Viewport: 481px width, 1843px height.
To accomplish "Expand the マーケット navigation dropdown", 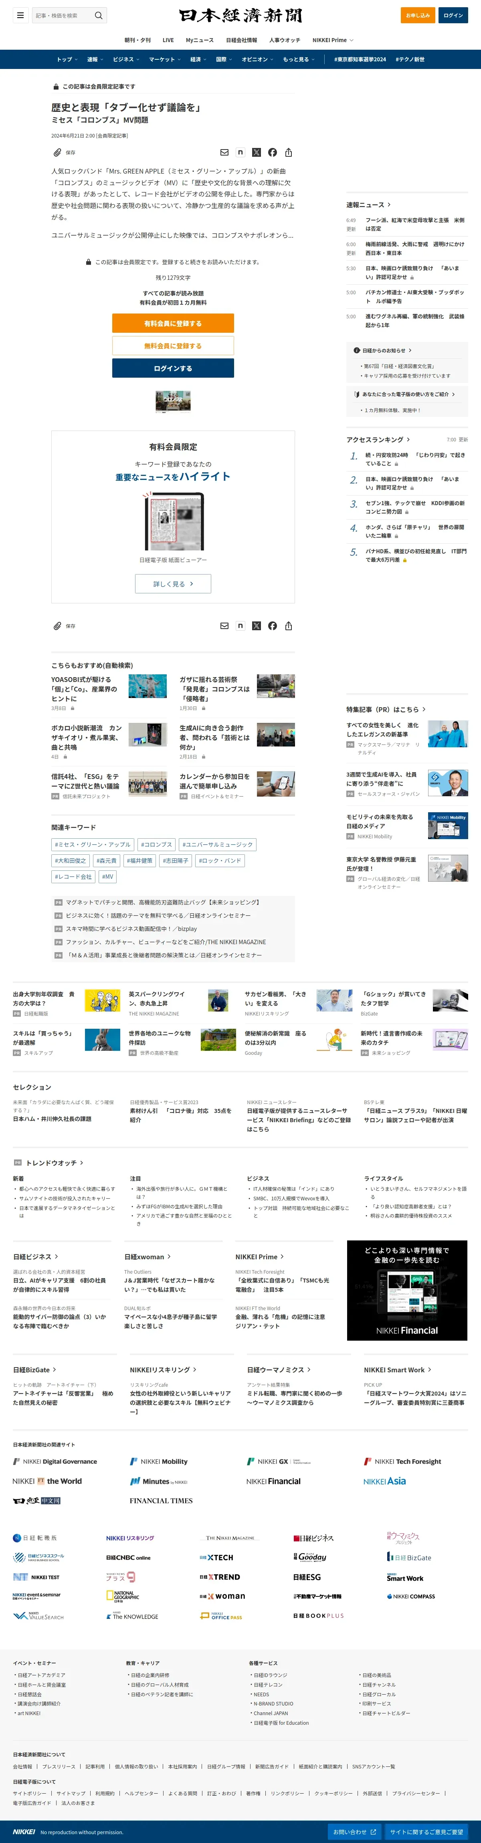I will [165, 59].
